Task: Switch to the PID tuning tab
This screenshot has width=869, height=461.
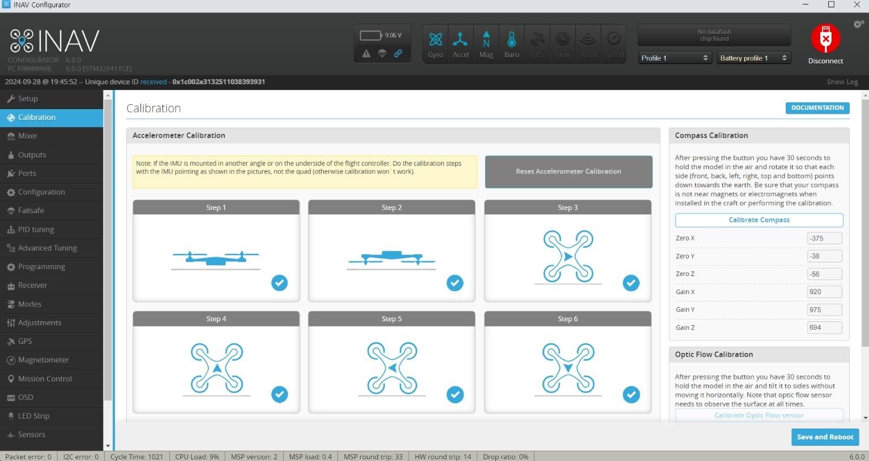Action: (x=36, y=229)
